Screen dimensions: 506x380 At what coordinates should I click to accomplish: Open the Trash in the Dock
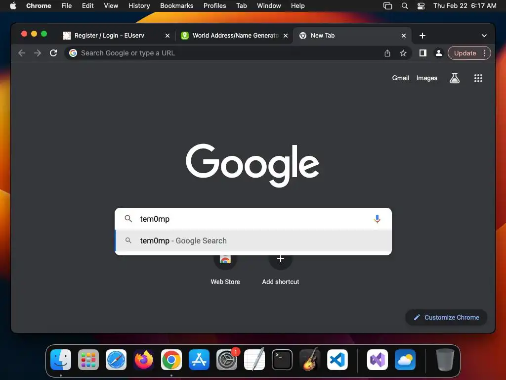coord(445,360)
